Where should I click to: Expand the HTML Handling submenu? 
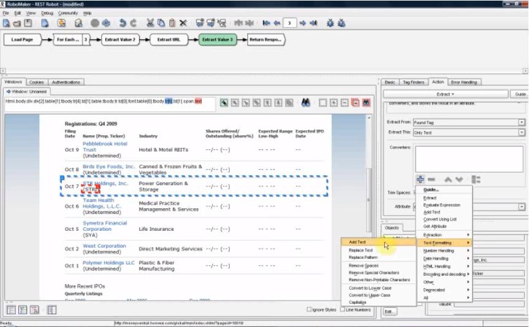tap(444, 266)
